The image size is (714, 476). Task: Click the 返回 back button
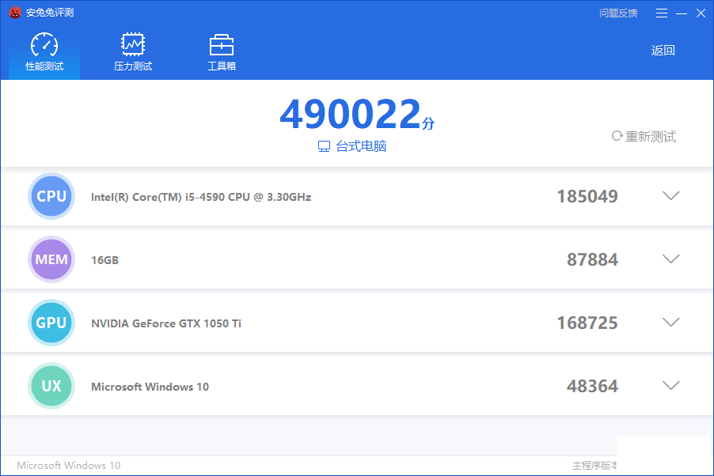tap(663, 50)
